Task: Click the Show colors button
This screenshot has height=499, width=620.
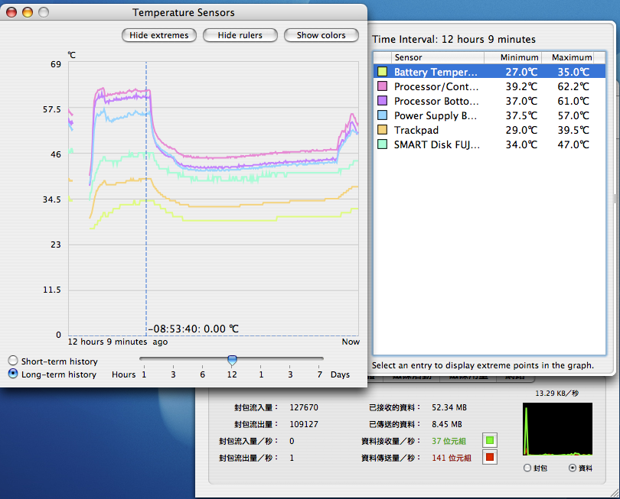Action: click(321, 35)
